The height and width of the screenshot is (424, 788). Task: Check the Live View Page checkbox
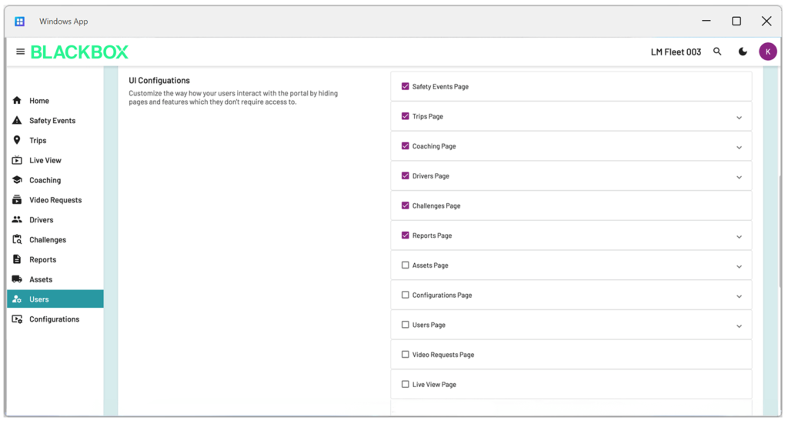point(405,384)
